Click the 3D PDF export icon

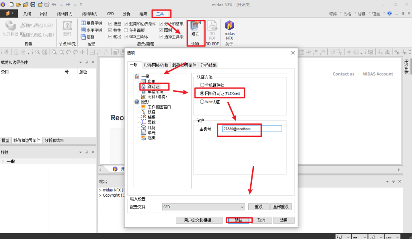click(x=212, y=30)
